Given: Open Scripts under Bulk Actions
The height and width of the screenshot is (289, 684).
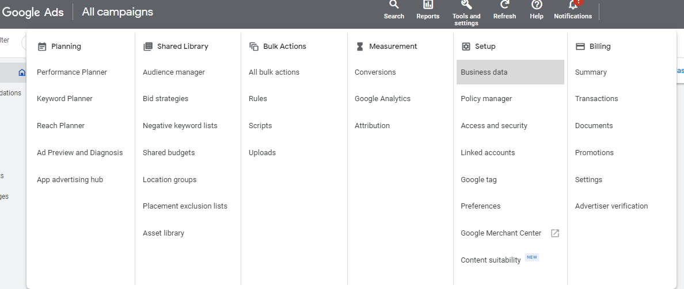Looking at the screenshot, I should click(x=260, y=126).
